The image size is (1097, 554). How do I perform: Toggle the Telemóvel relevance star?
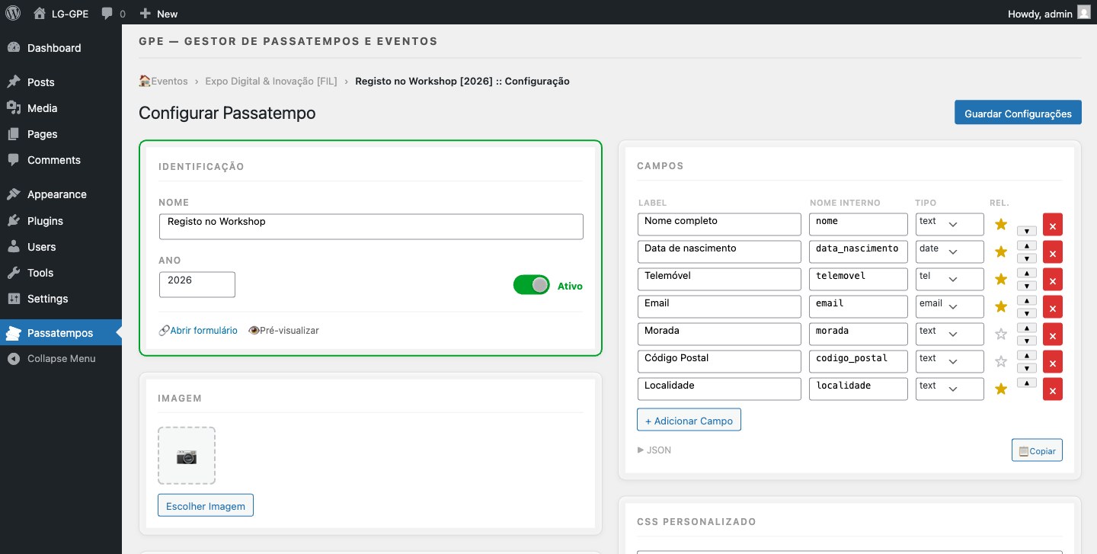1001,279
